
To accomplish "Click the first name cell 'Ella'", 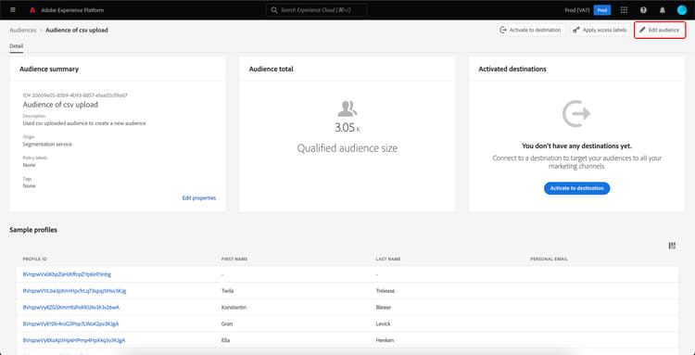I will tap(225, 340).
